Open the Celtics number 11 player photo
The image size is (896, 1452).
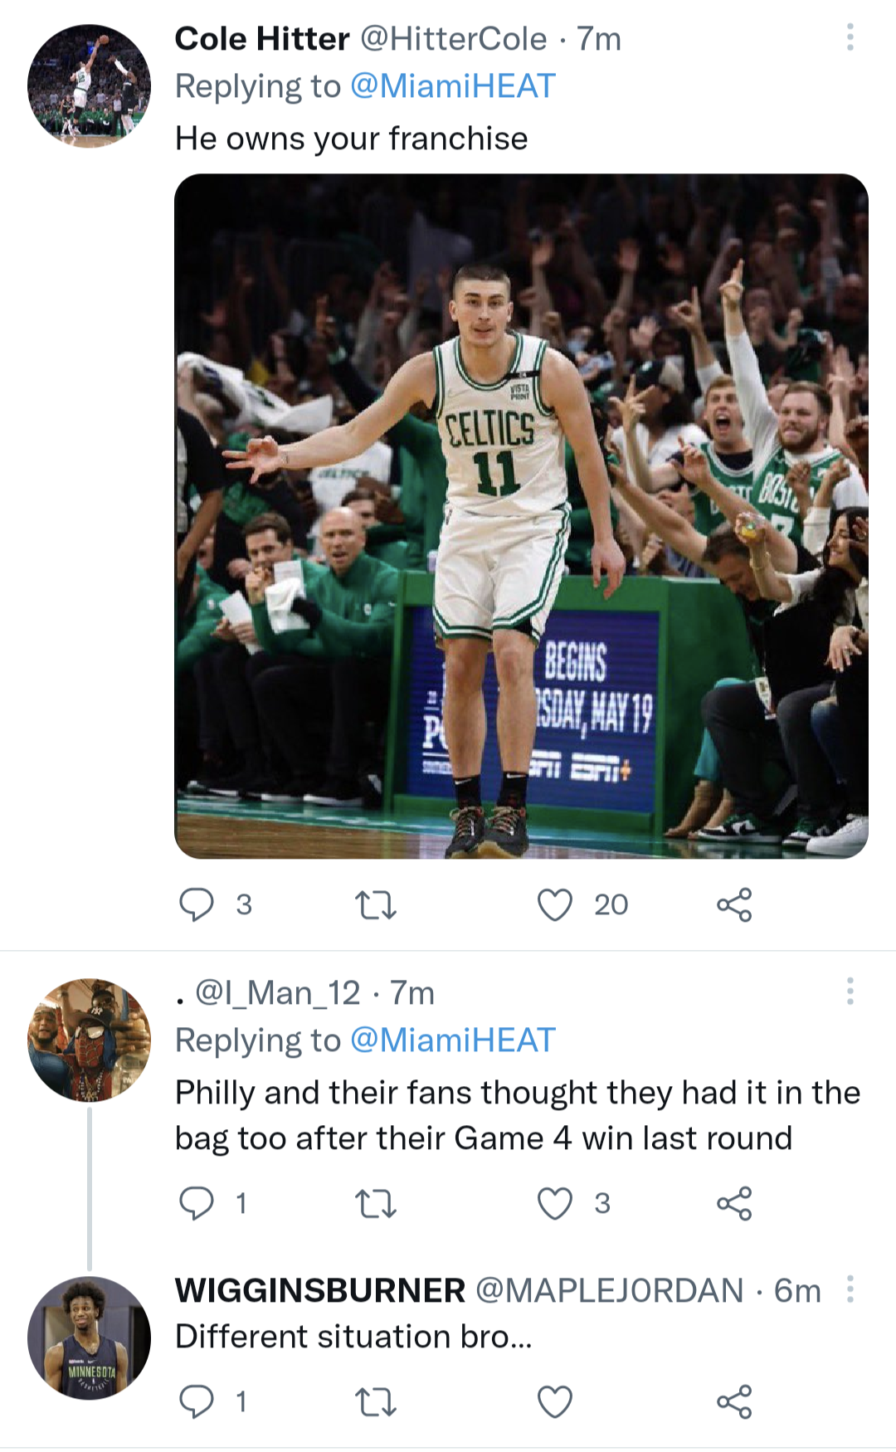(x=521, y=515)
